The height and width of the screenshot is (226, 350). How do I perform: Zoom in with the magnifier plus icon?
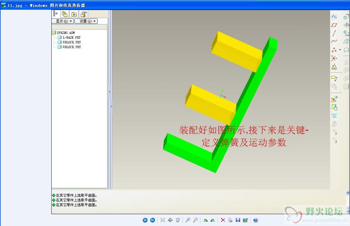[188, 220]
